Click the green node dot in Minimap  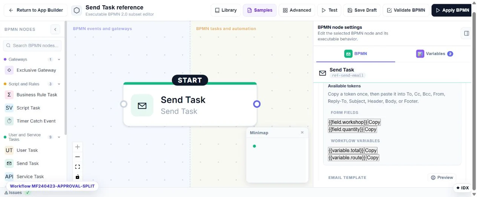(x=254, y=146)
